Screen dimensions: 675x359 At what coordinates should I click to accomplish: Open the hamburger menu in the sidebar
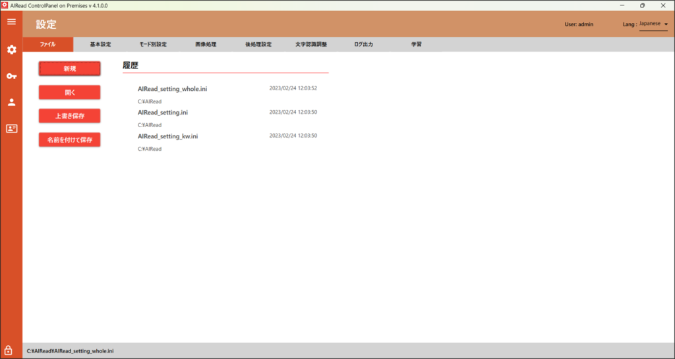[12, 22]
